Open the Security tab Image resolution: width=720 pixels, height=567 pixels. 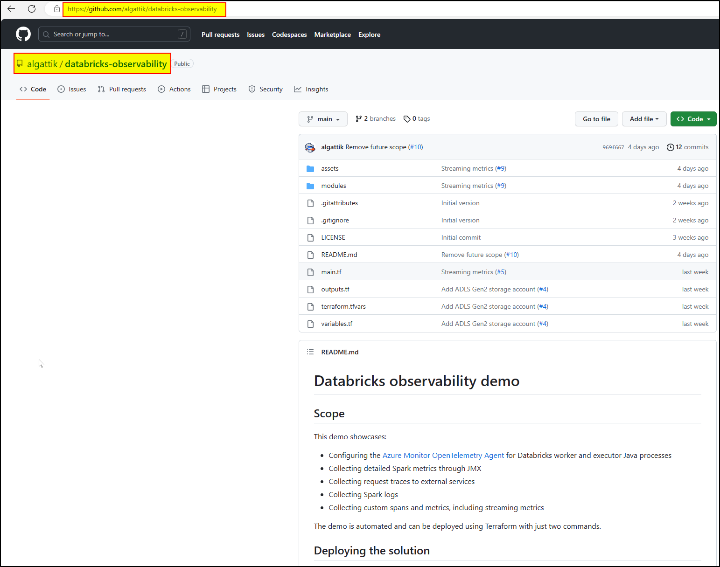pyautogui.click(x=266, y=89)
